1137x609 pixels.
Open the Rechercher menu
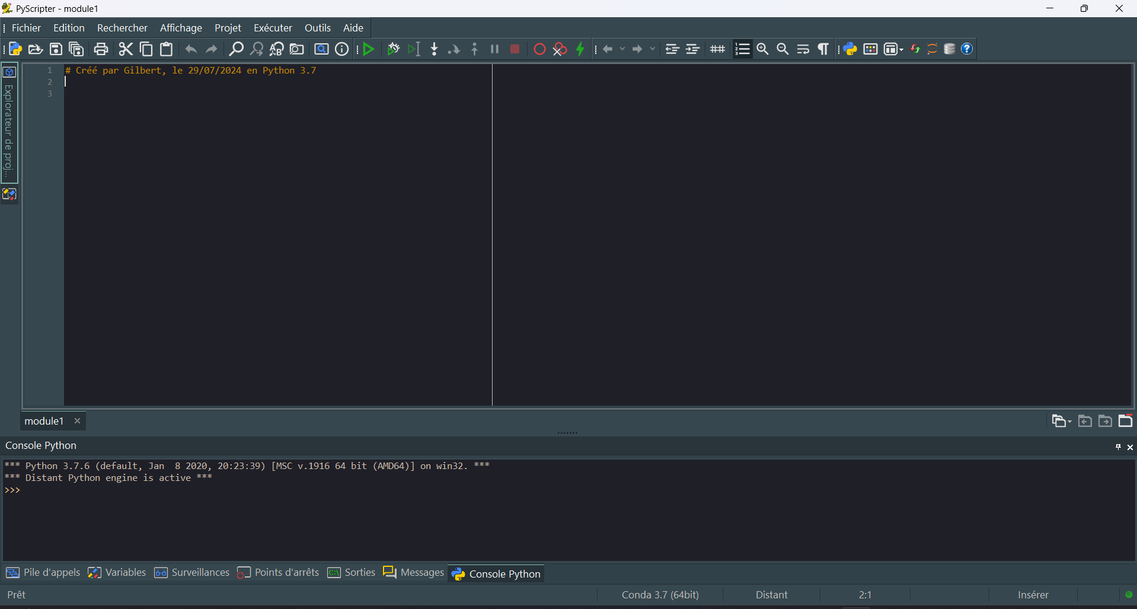point(122,28)
